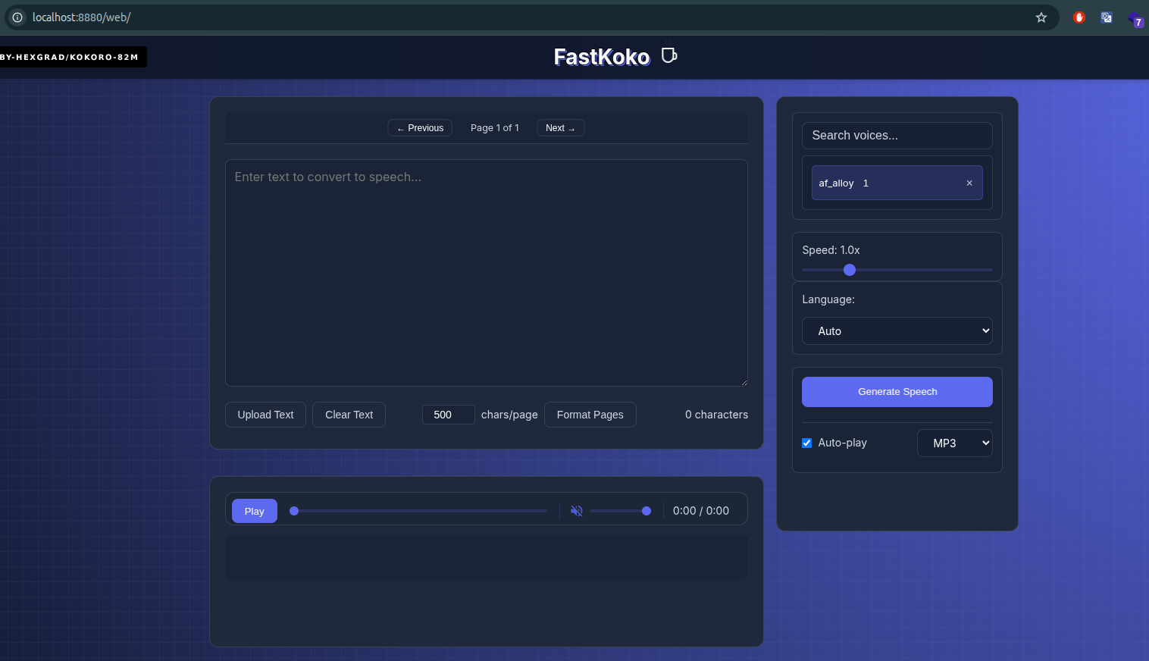Expand the Language dropdown set to Auto
Viewport: 1149px width, 661px height.
pos(897,331)
